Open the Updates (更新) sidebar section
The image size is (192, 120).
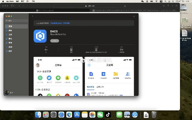pyautogui.click(x=16, y=51)
